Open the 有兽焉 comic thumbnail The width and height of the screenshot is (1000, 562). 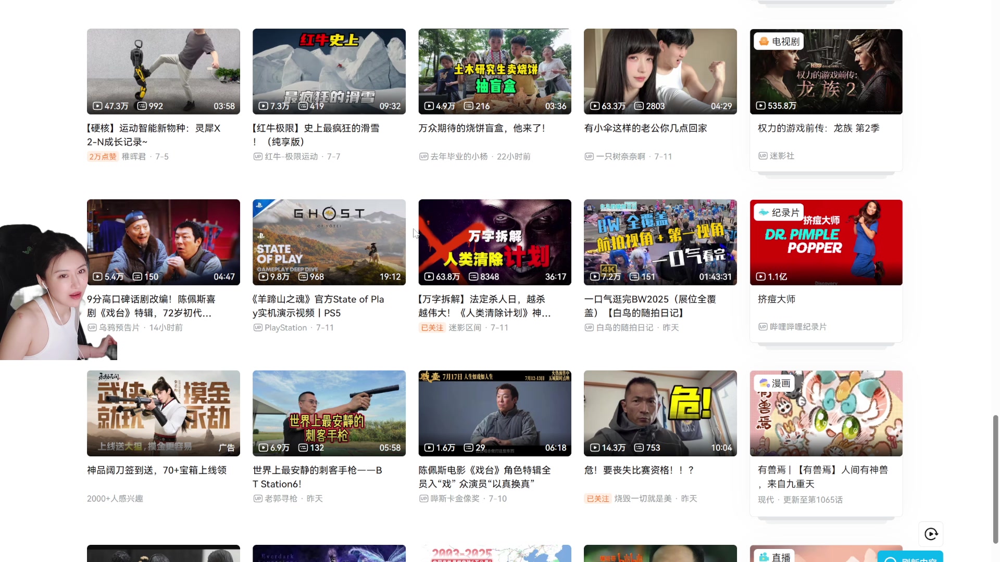(826, 413)
